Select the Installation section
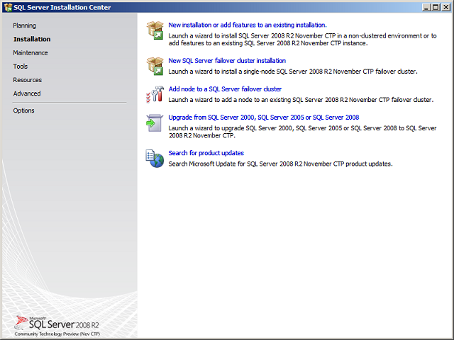454x340 pixels. [32, 39]
